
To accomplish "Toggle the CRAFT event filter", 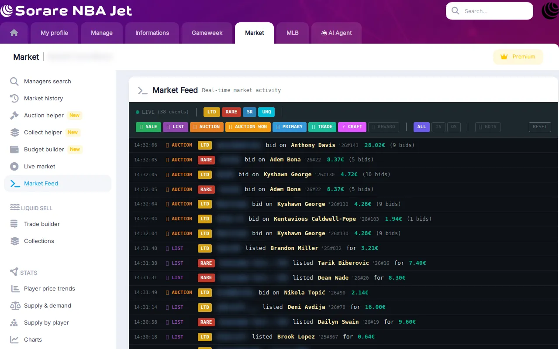I will pos(352,127).
